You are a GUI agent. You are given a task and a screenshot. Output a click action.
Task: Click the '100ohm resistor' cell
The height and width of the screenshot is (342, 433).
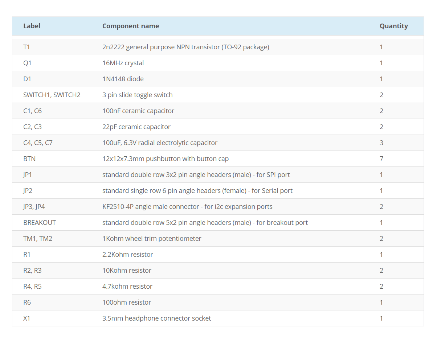[x=126, y=302]
